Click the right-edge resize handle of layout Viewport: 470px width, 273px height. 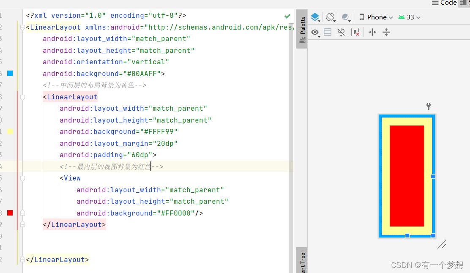pyautogui.click(x=433, y=177)
